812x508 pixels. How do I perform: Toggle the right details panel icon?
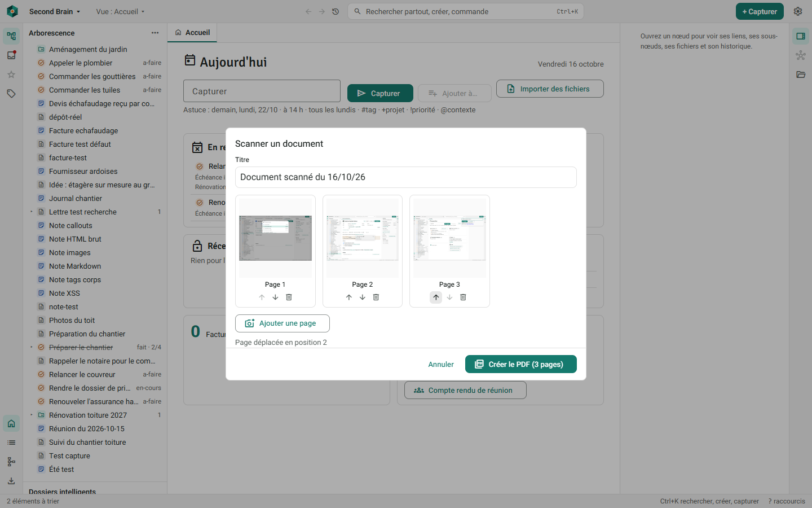click(x=801, y=36)
